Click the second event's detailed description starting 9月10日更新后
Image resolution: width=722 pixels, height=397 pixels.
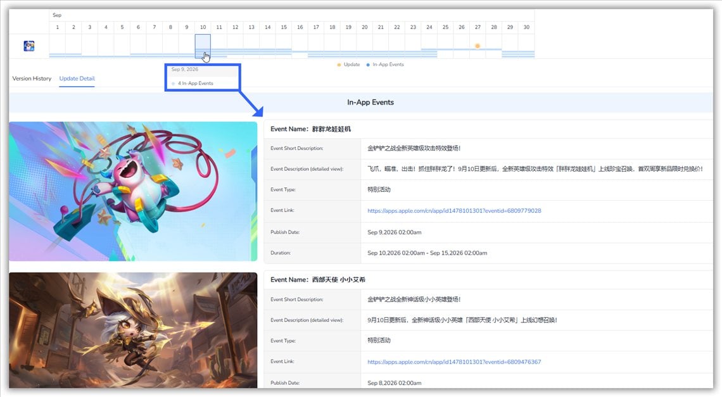coord(462,320)
